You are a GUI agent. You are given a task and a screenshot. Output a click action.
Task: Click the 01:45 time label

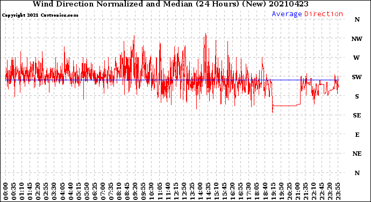coord(30,191)
